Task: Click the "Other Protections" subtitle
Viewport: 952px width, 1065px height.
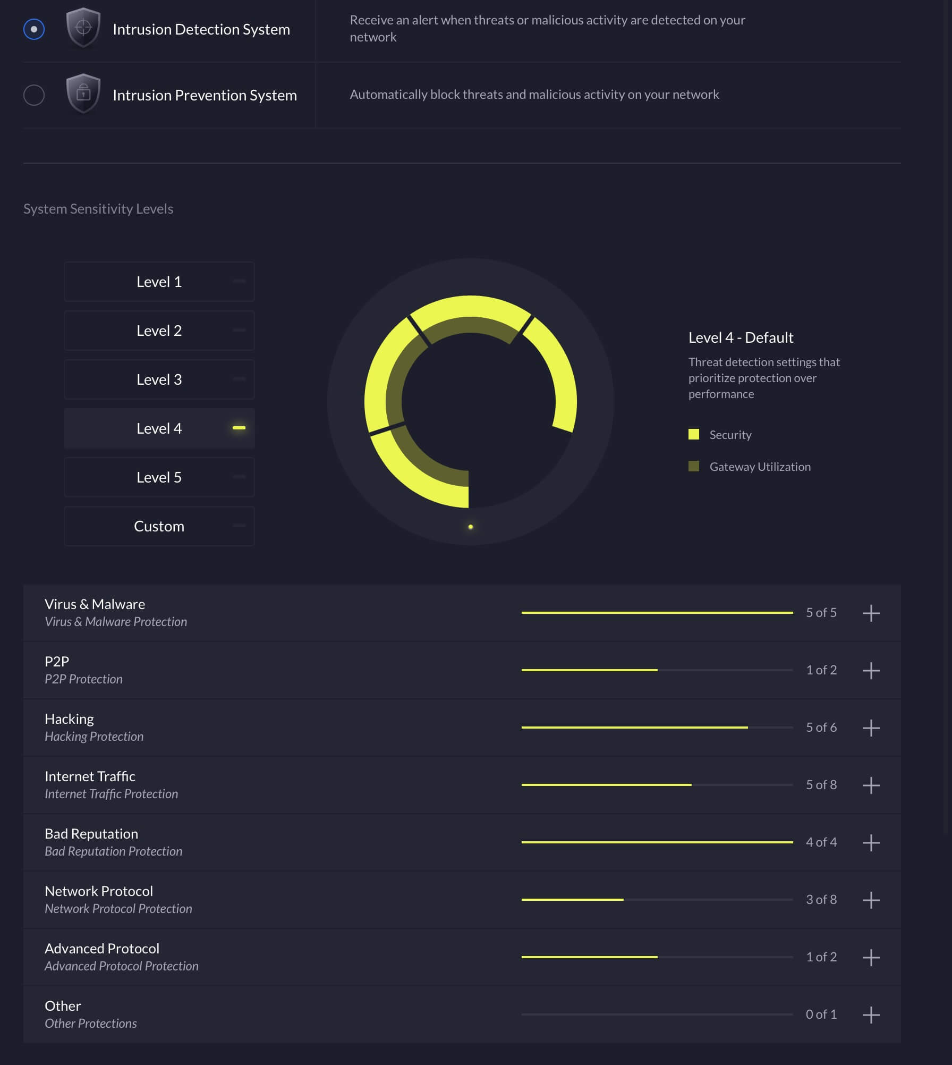Action: tap(91, 1024)
